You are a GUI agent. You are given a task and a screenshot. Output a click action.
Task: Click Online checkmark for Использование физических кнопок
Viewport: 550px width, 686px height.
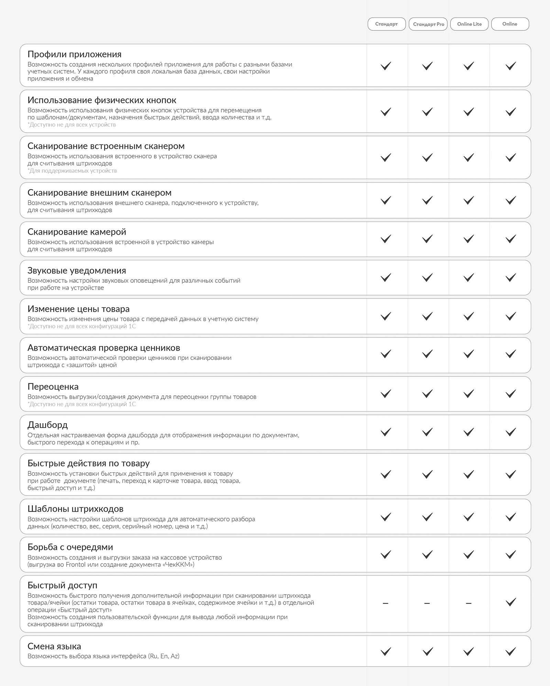511,112
